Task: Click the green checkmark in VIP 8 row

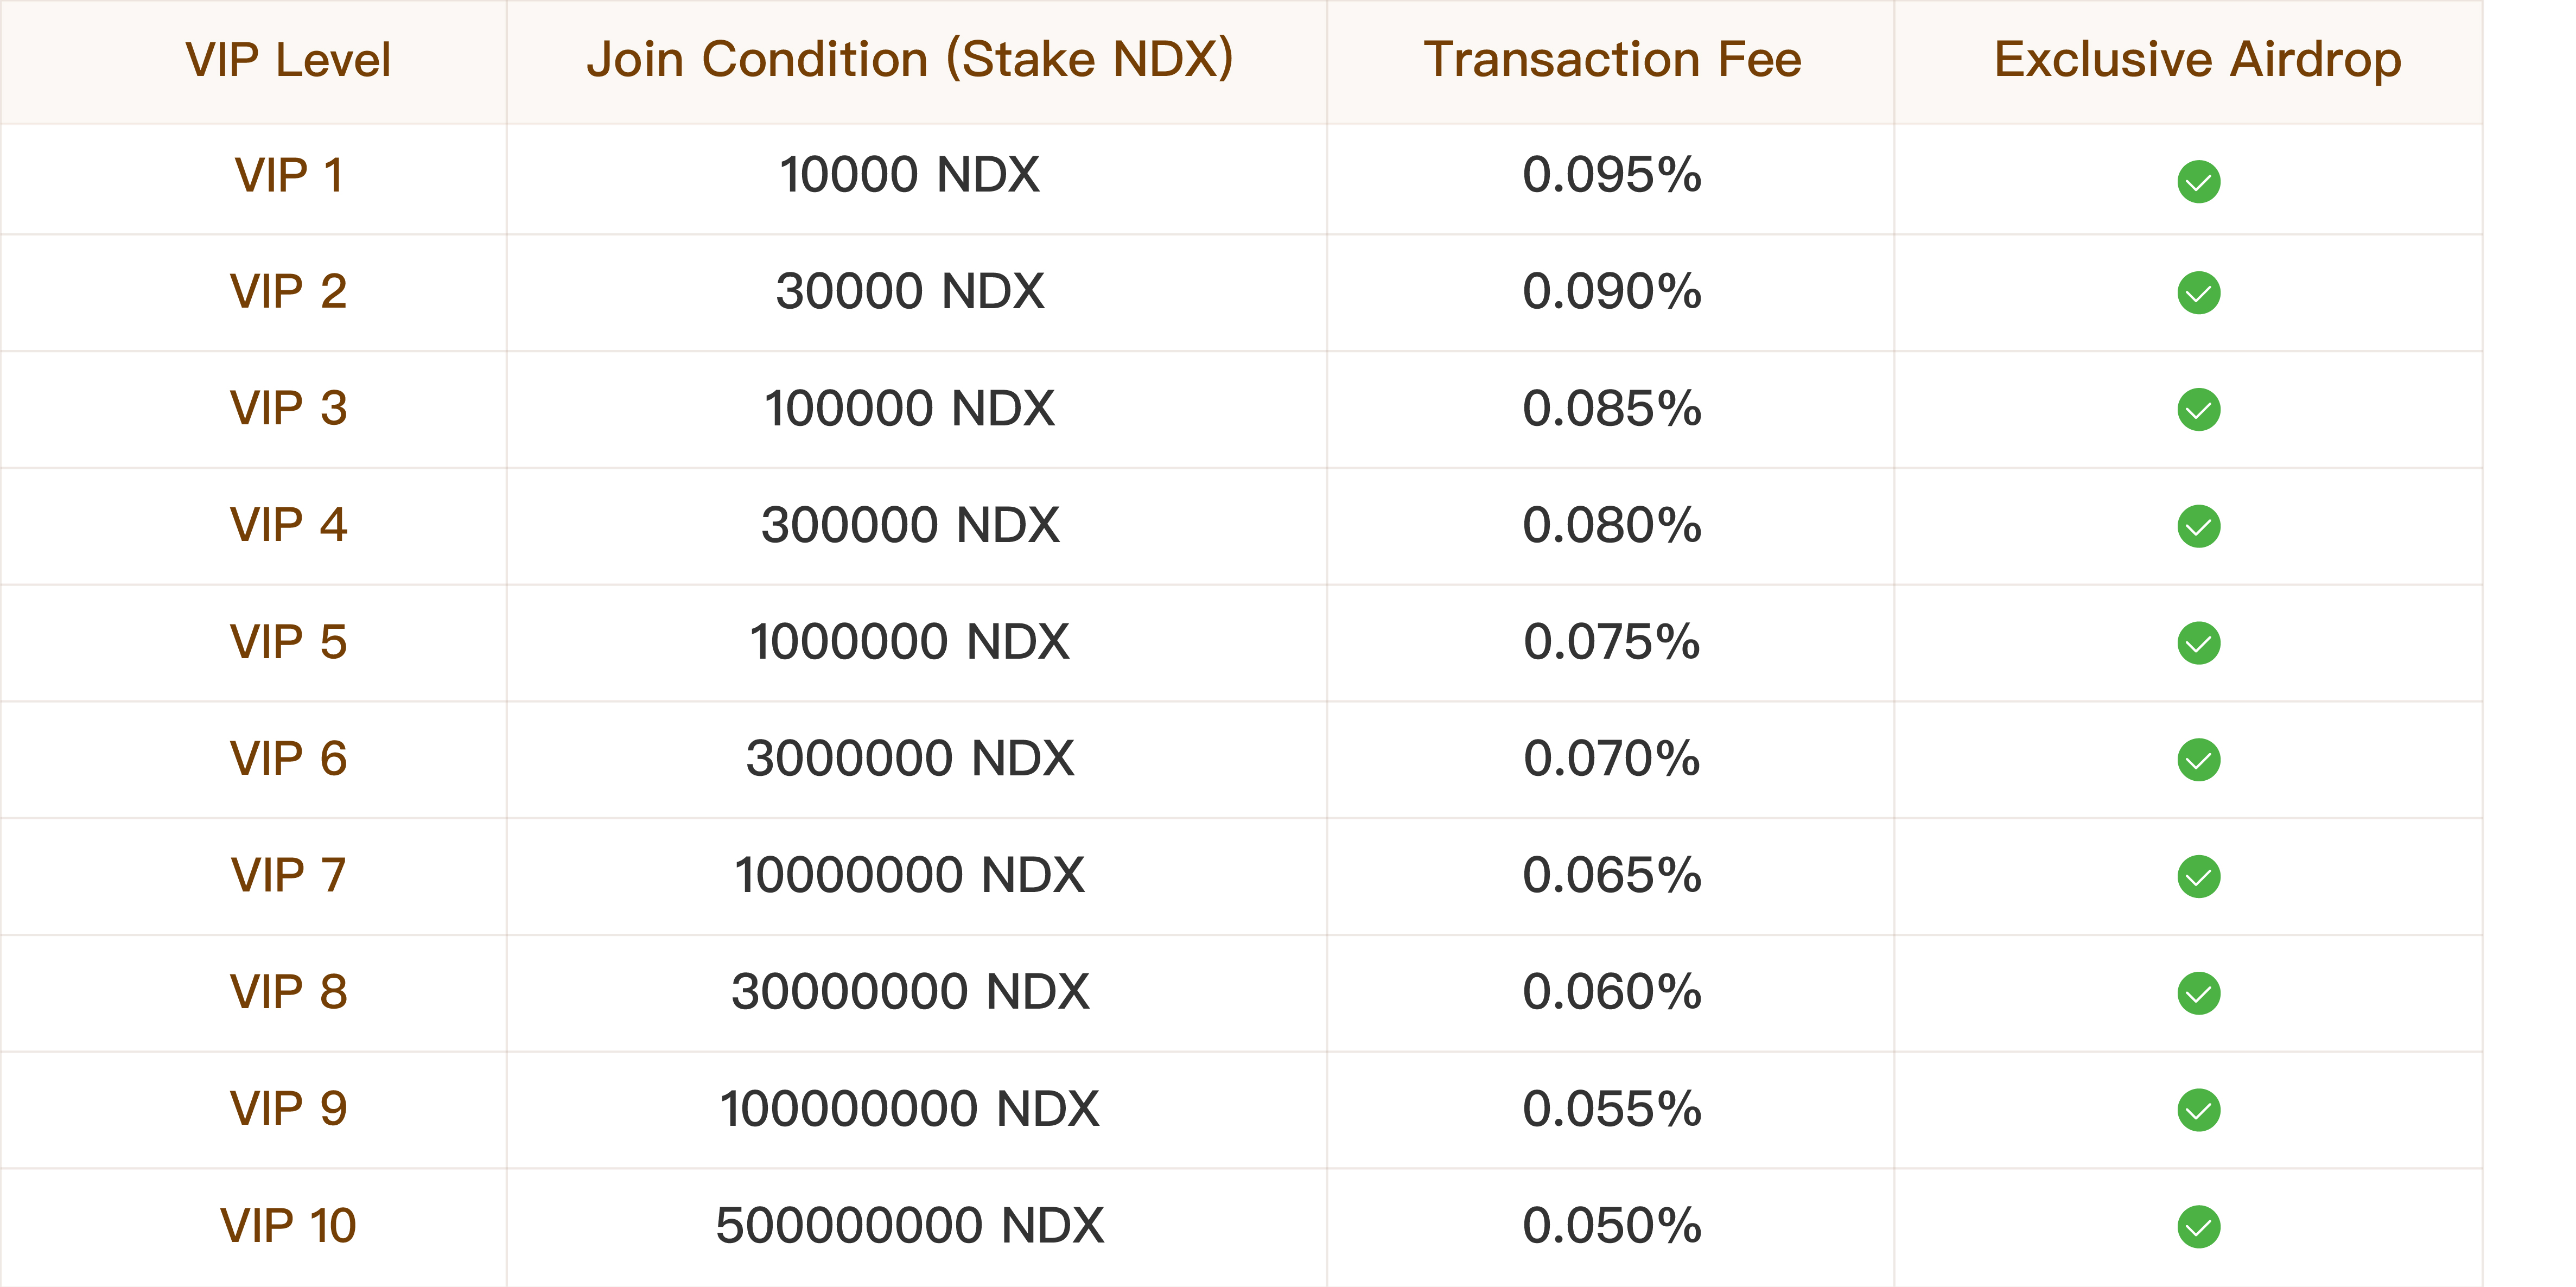Action: [2198, 993]
